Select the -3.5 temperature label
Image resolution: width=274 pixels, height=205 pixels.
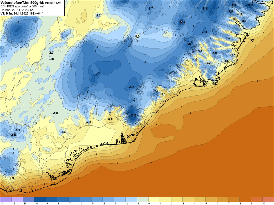coord(226,61)
